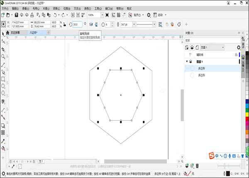
Task: Pick the yellow swatch in color palette
Action: coord(247,115)
